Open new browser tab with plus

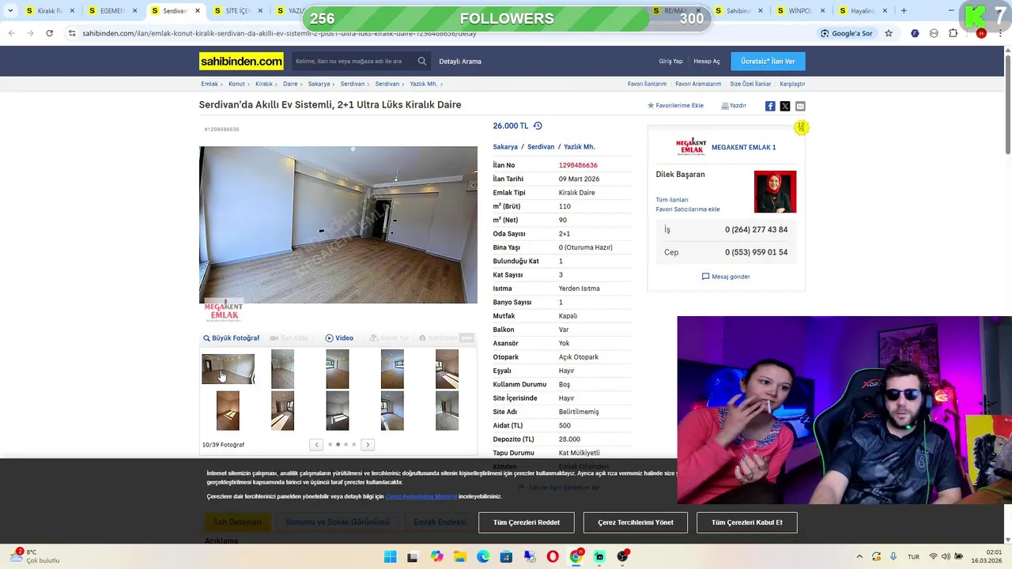point(904,11)
